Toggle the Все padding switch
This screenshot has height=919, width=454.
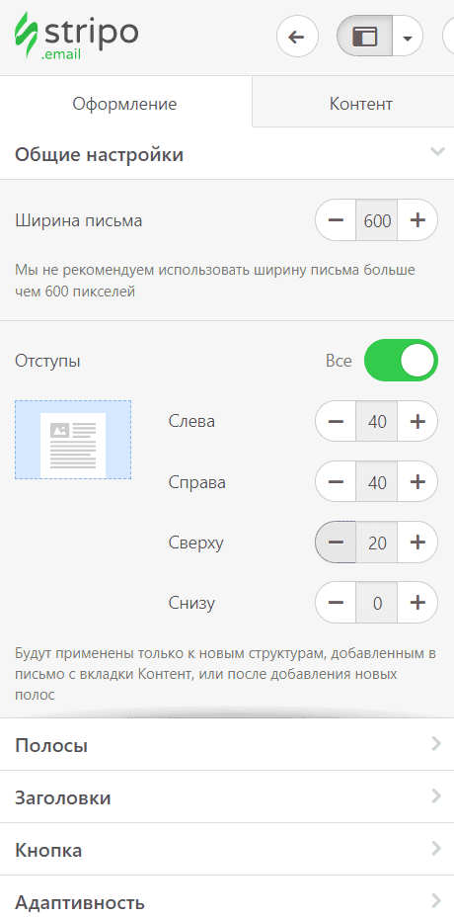pos(401,361)
